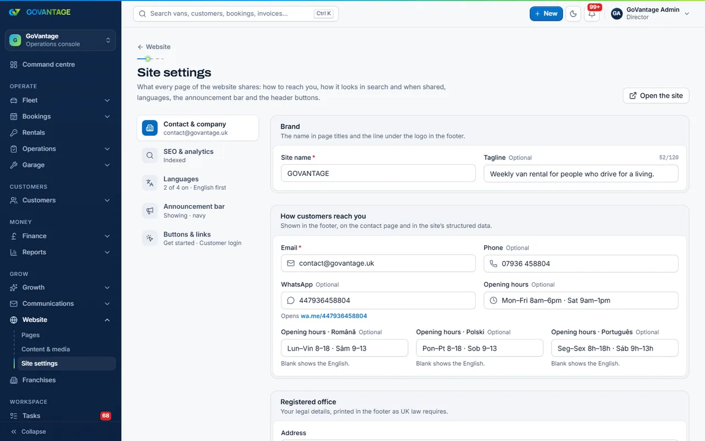Screen dimensions: 705x441
Task: Collapse the Website menu chevron
Action: 107,320
